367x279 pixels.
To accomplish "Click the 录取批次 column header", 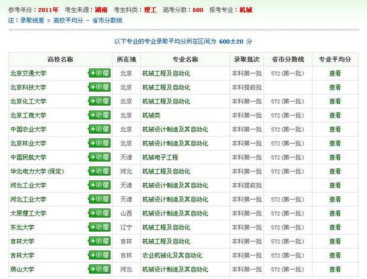I will click(247, 59).
